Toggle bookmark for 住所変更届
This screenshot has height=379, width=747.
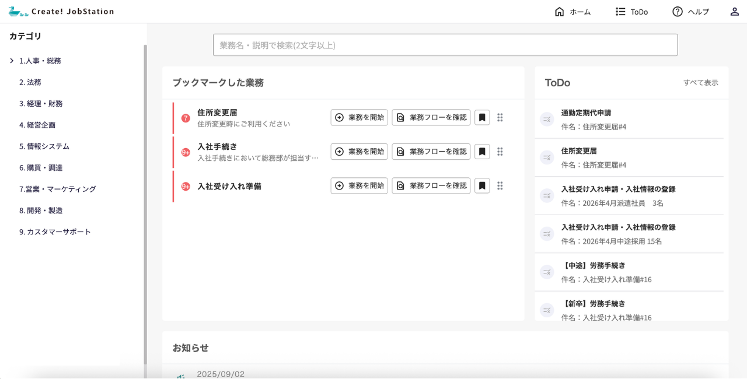point(482,118)
